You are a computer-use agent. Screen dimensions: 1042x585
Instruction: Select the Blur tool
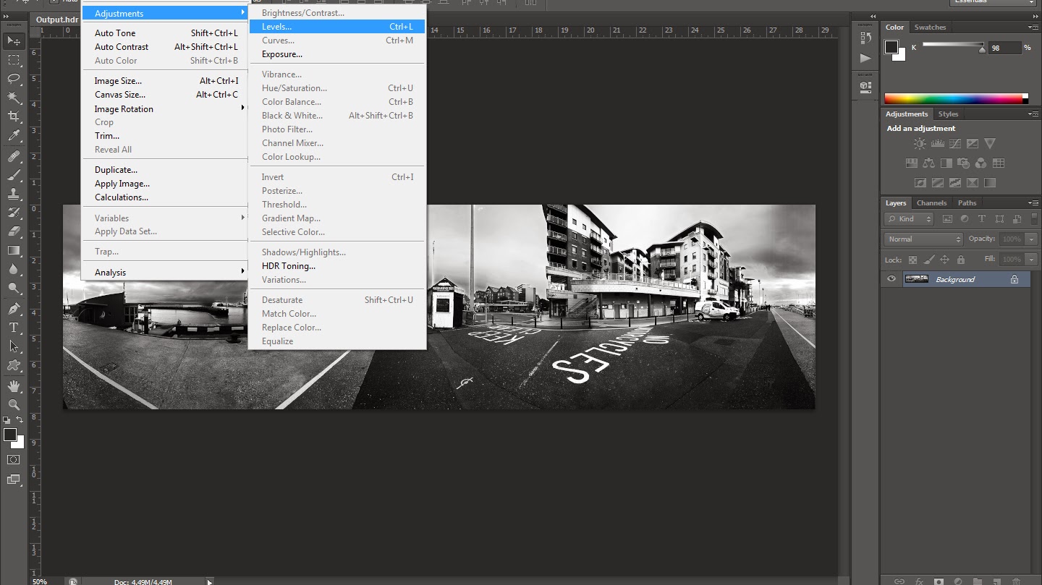tap(14, 269)
